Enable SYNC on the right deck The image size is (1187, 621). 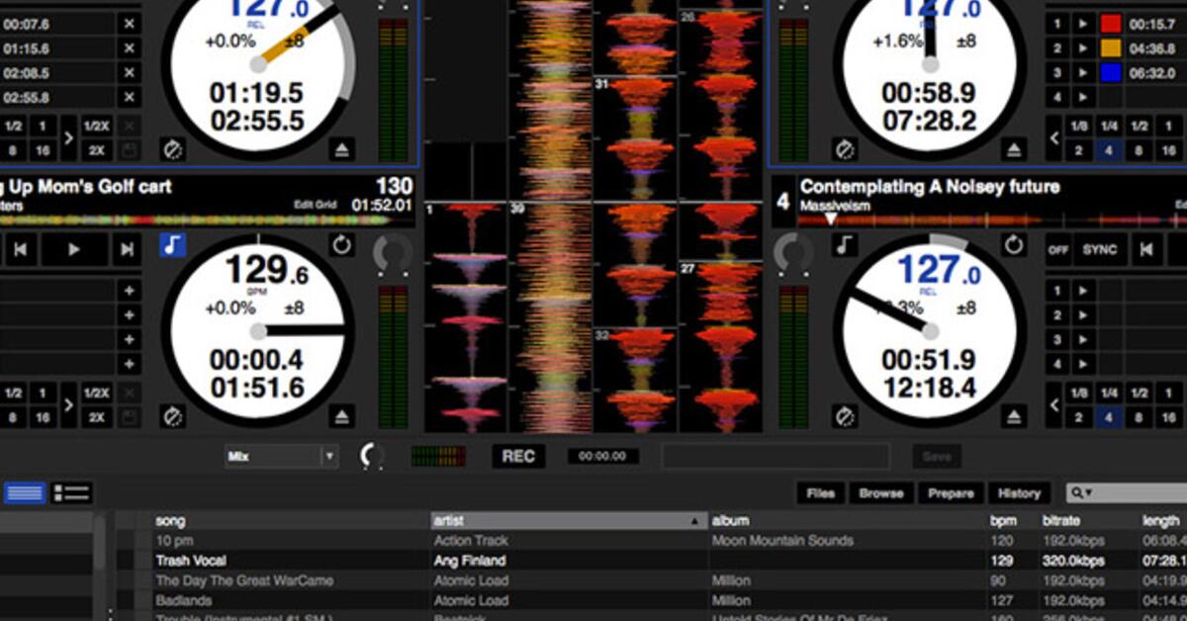pos(1098,251)
